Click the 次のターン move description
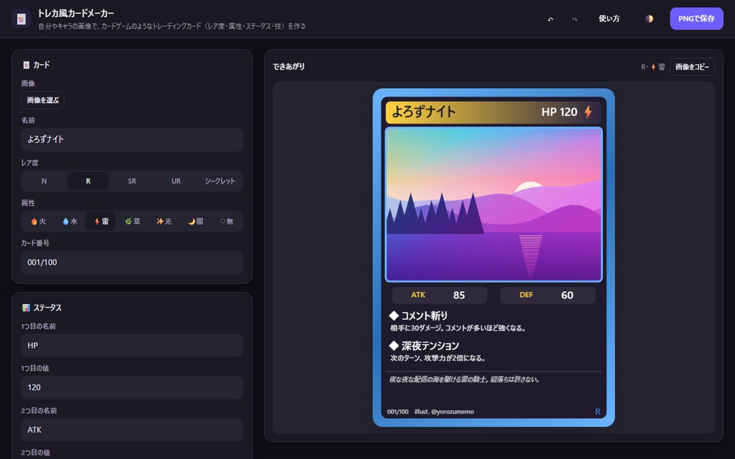The width and height of the screenshot is (735, 459). [x=438, y=358]
